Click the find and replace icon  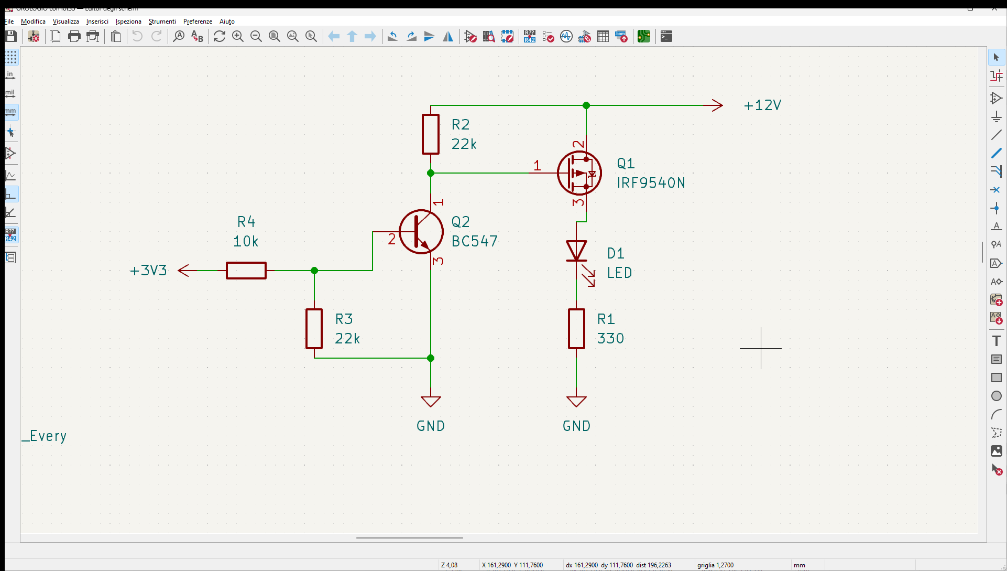click(197, 36)
